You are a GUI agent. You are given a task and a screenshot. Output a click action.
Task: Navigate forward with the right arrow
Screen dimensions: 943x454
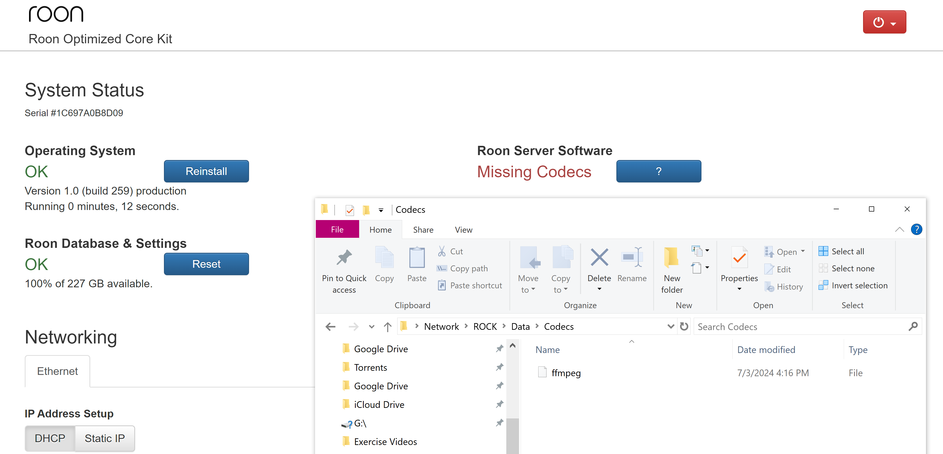(x=353, y=326)
